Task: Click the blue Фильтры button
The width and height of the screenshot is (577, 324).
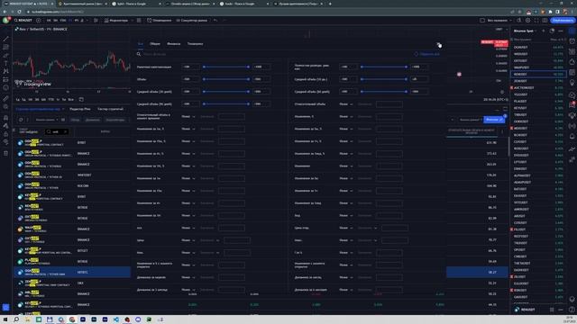Action: click(x=494, y=120)
